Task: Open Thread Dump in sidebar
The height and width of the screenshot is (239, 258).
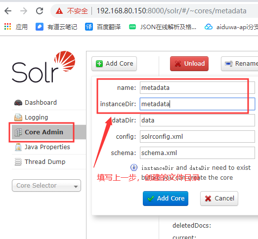Action: (x=49, y=162)
